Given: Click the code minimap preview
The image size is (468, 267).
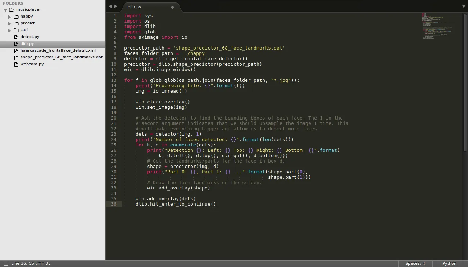Looking at the screenshot, I should [437, 26].
